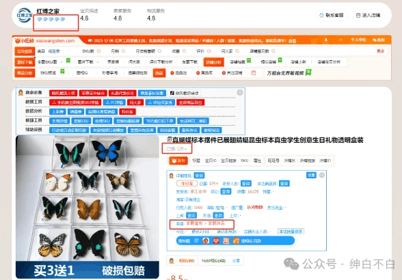Click the search icon next to 月销
402x280 pixels.
123,51
